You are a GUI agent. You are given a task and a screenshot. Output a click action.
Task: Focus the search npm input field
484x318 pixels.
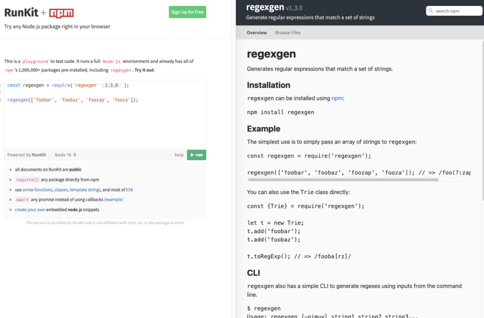pos(454,11)
